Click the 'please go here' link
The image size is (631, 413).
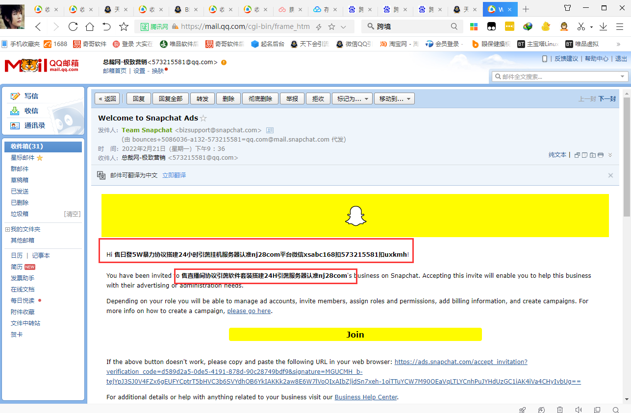[x=249, y=311]
